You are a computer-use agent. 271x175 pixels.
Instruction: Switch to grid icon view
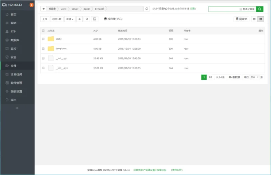(x=254, y=19)
